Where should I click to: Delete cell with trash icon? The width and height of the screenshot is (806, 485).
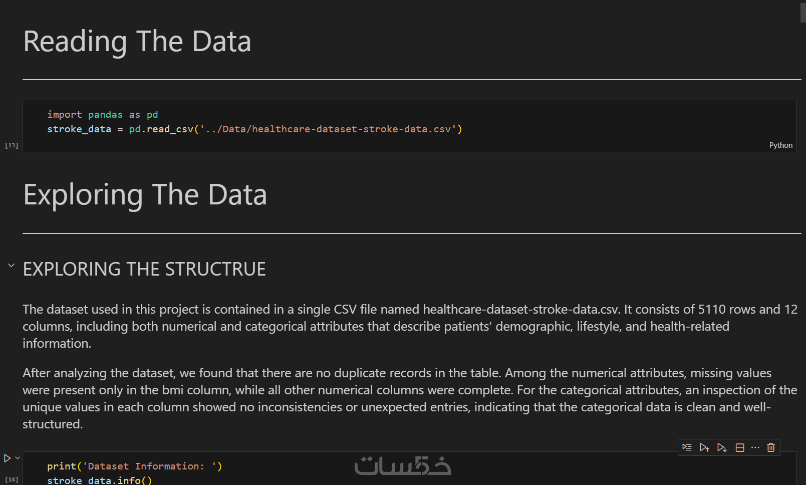[771, 447]
